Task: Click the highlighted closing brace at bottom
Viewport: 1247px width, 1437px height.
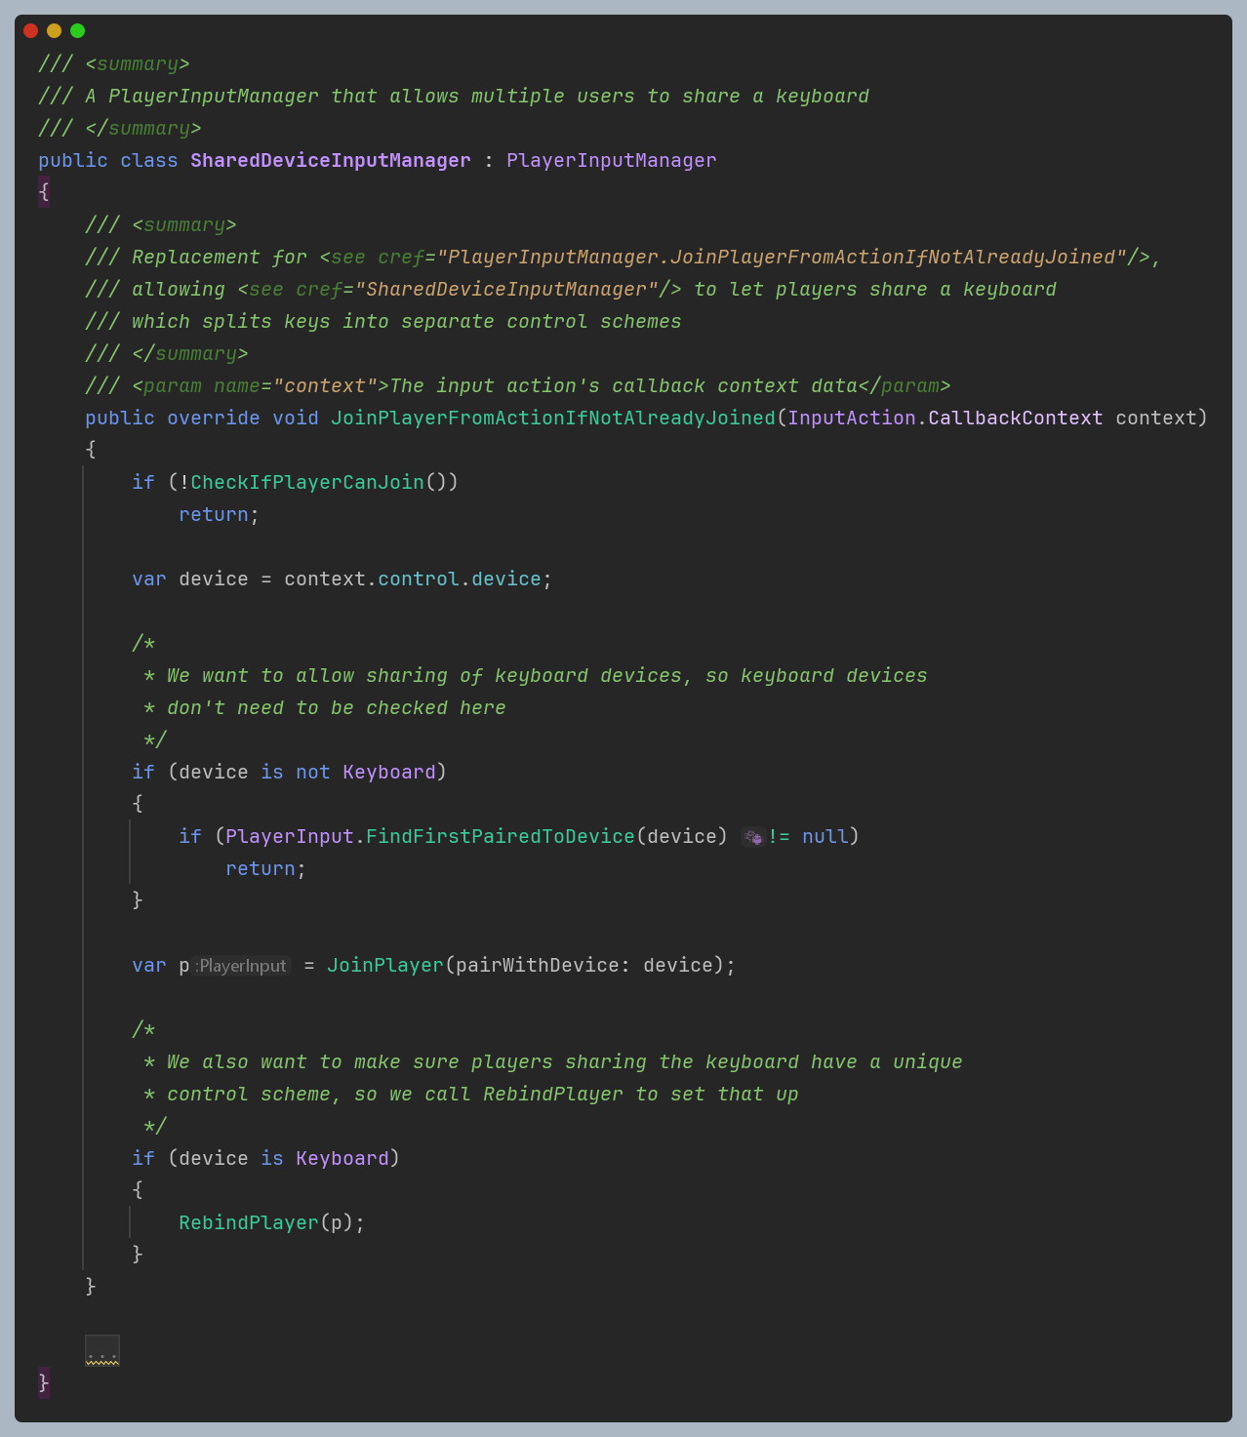Action: (x=43, y=1382)
